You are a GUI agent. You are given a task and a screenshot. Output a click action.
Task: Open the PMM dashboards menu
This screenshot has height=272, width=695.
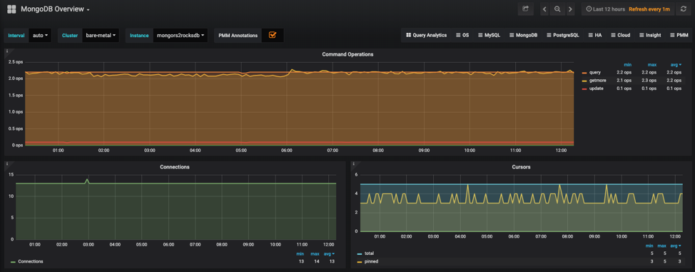coord(679,35)
